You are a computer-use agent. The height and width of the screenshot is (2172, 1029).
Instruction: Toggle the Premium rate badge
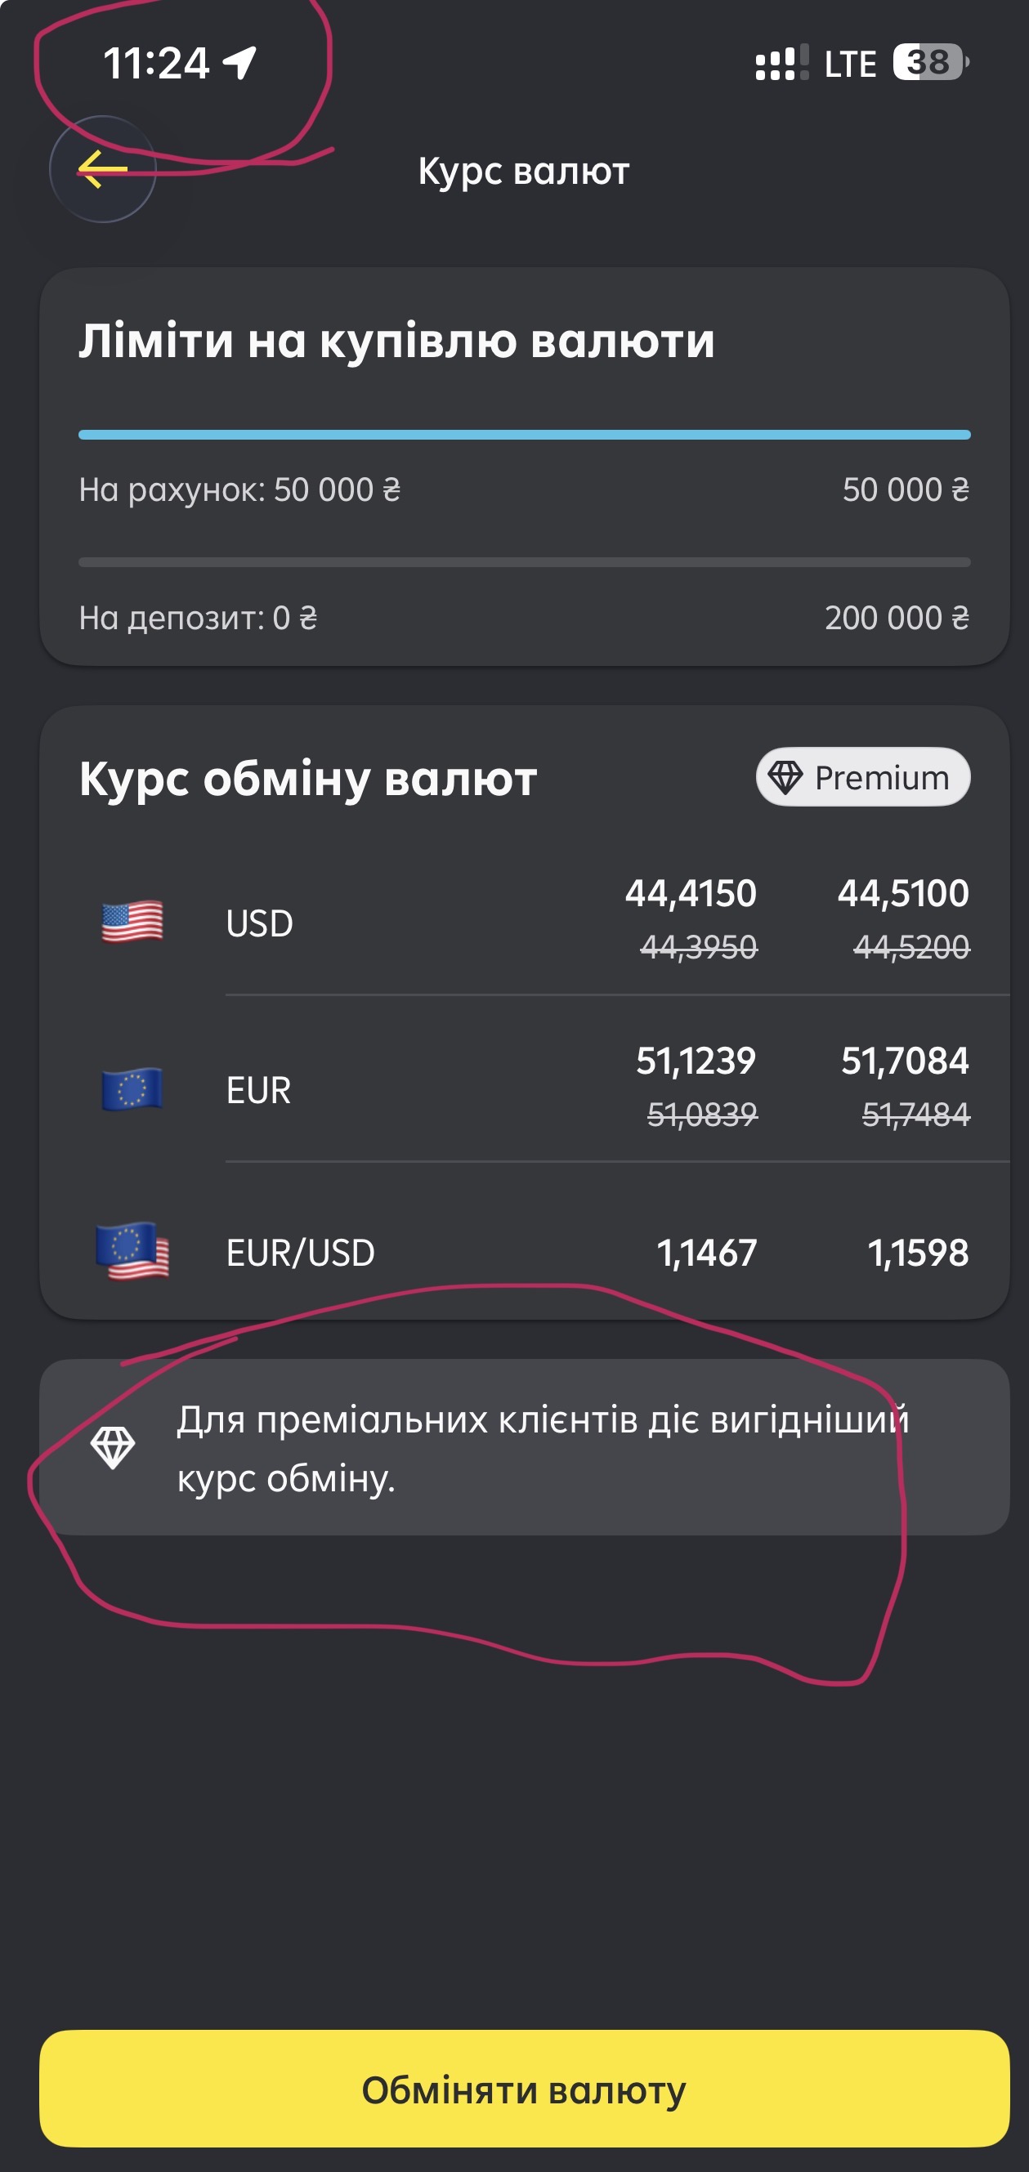[863, 776]
